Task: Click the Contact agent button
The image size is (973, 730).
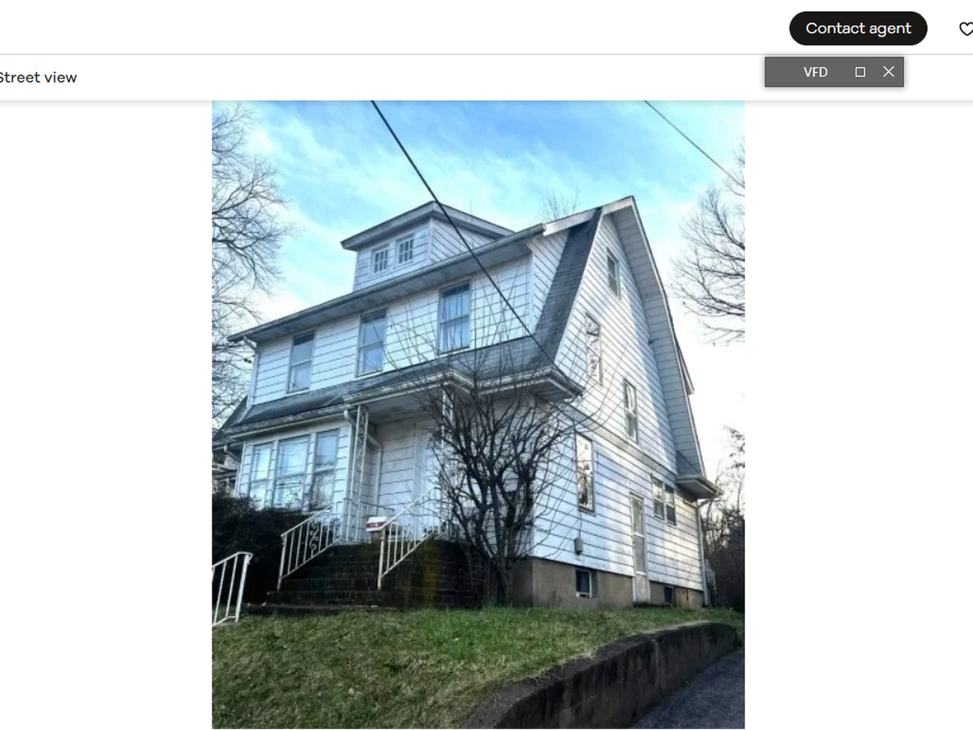Action: 858,28
